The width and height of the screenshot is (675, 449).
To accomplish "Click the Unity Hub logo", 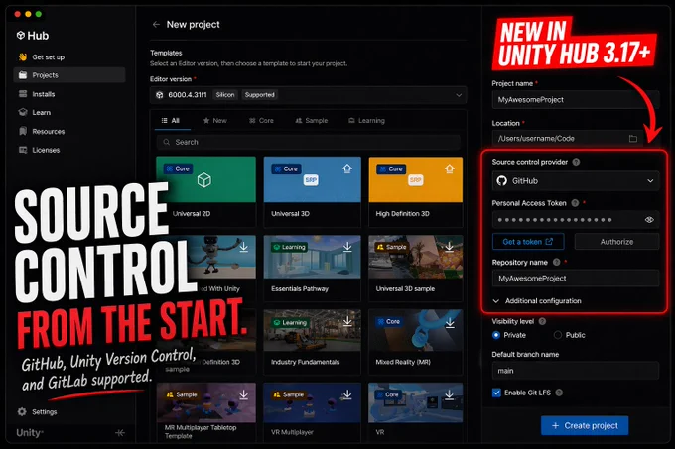I will click(33, 36).
